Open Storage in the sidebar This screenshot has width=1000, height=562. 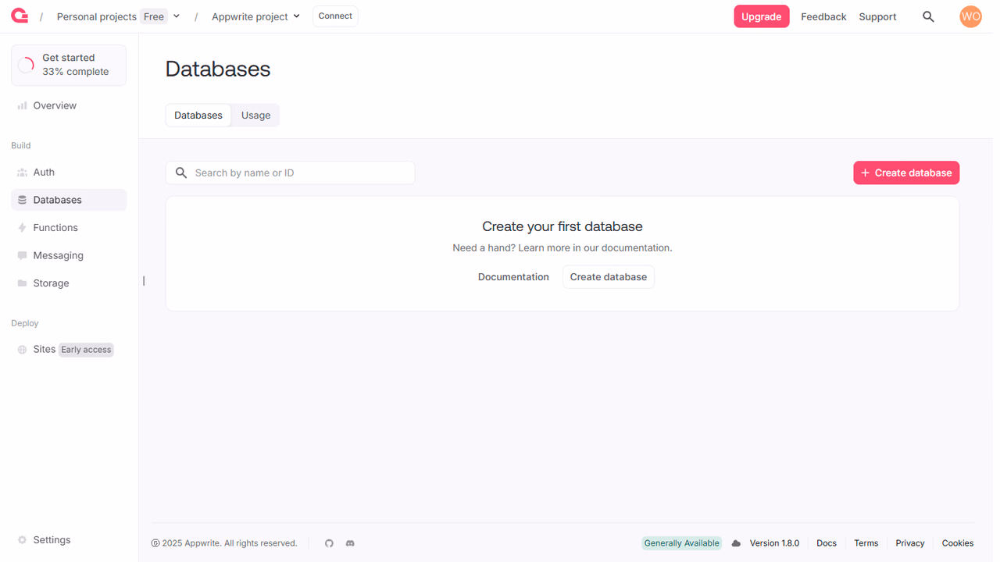[x=69, y=283]
